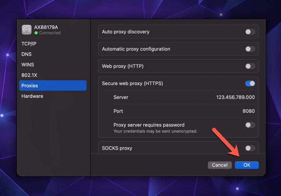
Task: Enable Auto proxy discovery toggle
Action: coord(250,32)
